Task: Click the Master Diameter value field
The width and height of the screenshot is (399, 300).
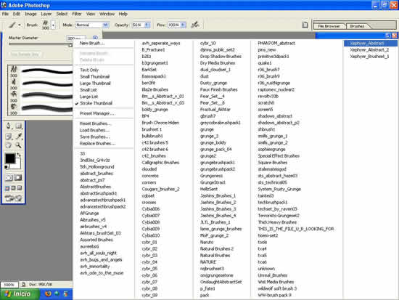Action: 76,38
